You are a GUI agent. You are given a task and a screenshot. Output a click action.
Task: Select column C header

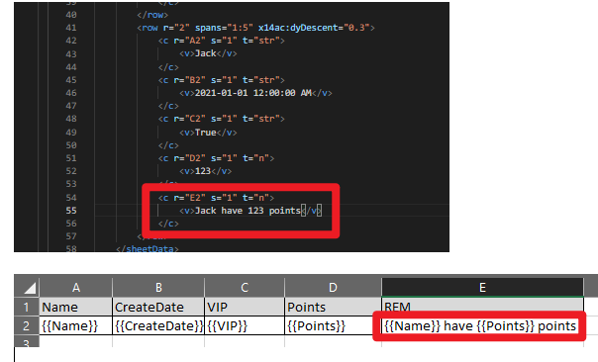(x=245, y=288)
